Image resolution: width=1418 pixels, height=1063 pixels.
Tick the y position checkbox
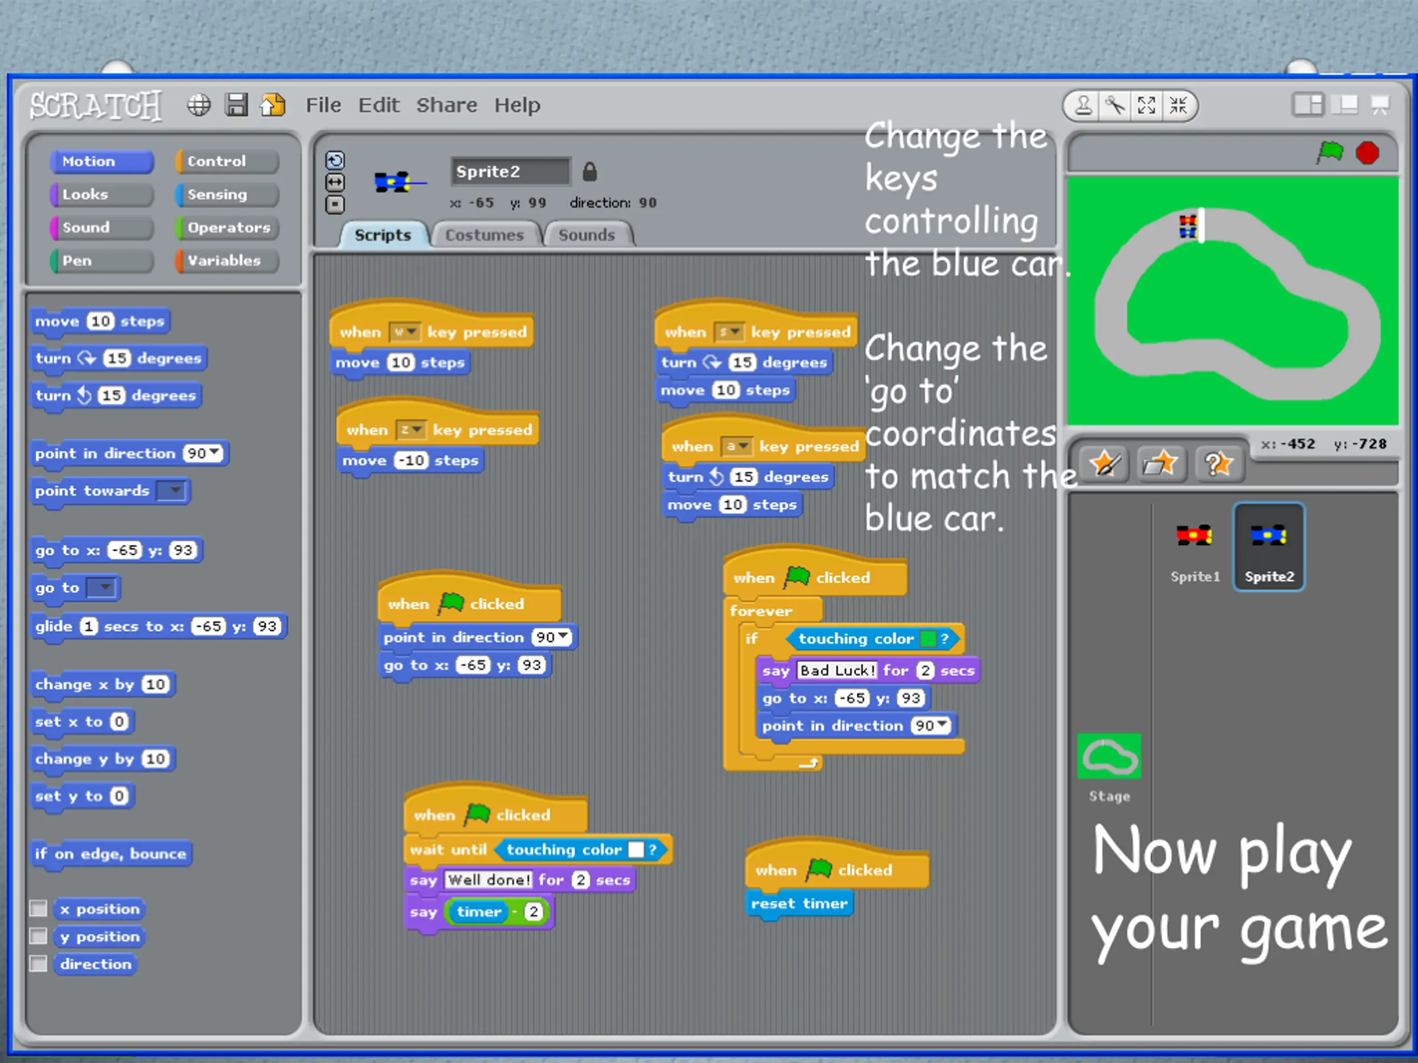pyautogui.click(x=38, y=936)
